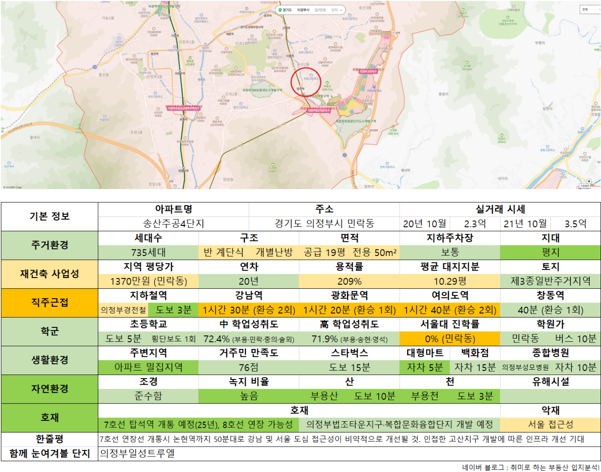
Task: Click the orange 직주근접 category header cell
Action: [49, 303]
